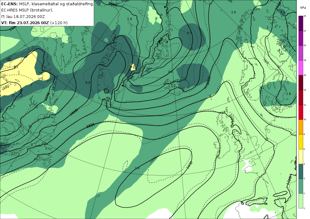Click the 'EC-ENS: MSLP, klasameðaltal og staðaldreifing.' title line
Screen dimensions: 310x219
coord(47,4)
